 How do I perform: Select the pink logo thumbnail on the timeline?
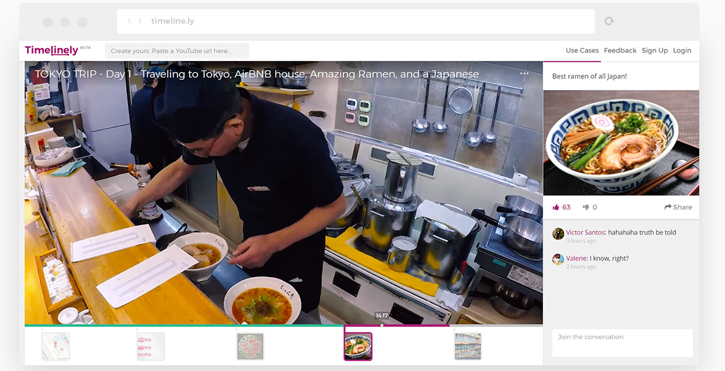point(151,346)
